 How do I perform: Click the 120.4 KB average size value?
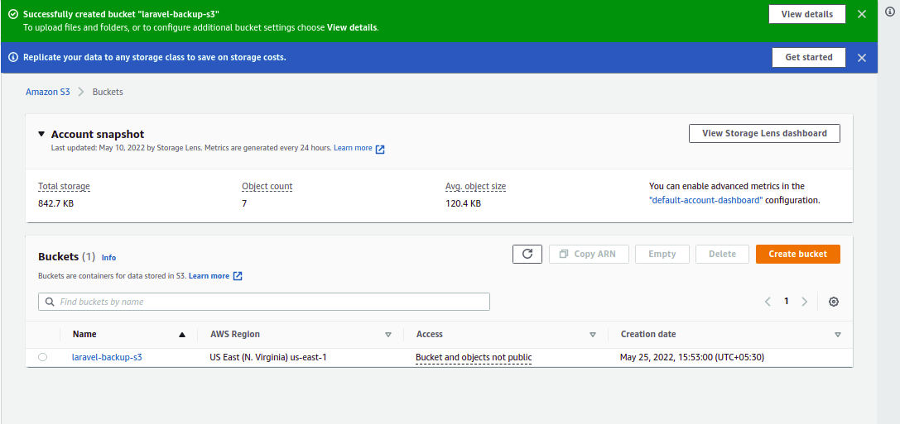pyautogui.click(x=463, y=203)
